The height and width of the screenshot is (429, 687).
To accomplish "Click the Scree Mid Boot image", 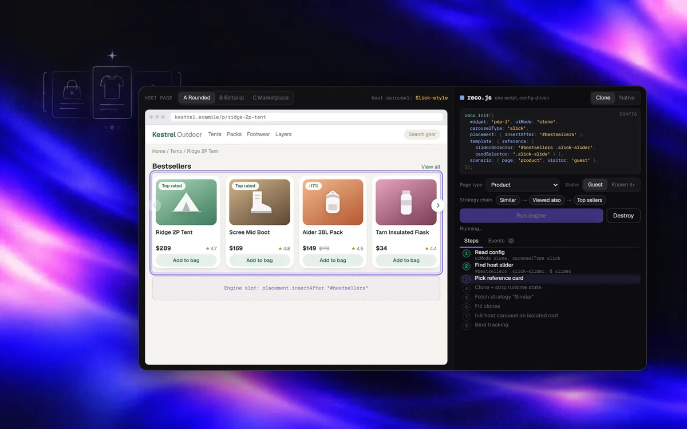I will [x=259, y=202].
